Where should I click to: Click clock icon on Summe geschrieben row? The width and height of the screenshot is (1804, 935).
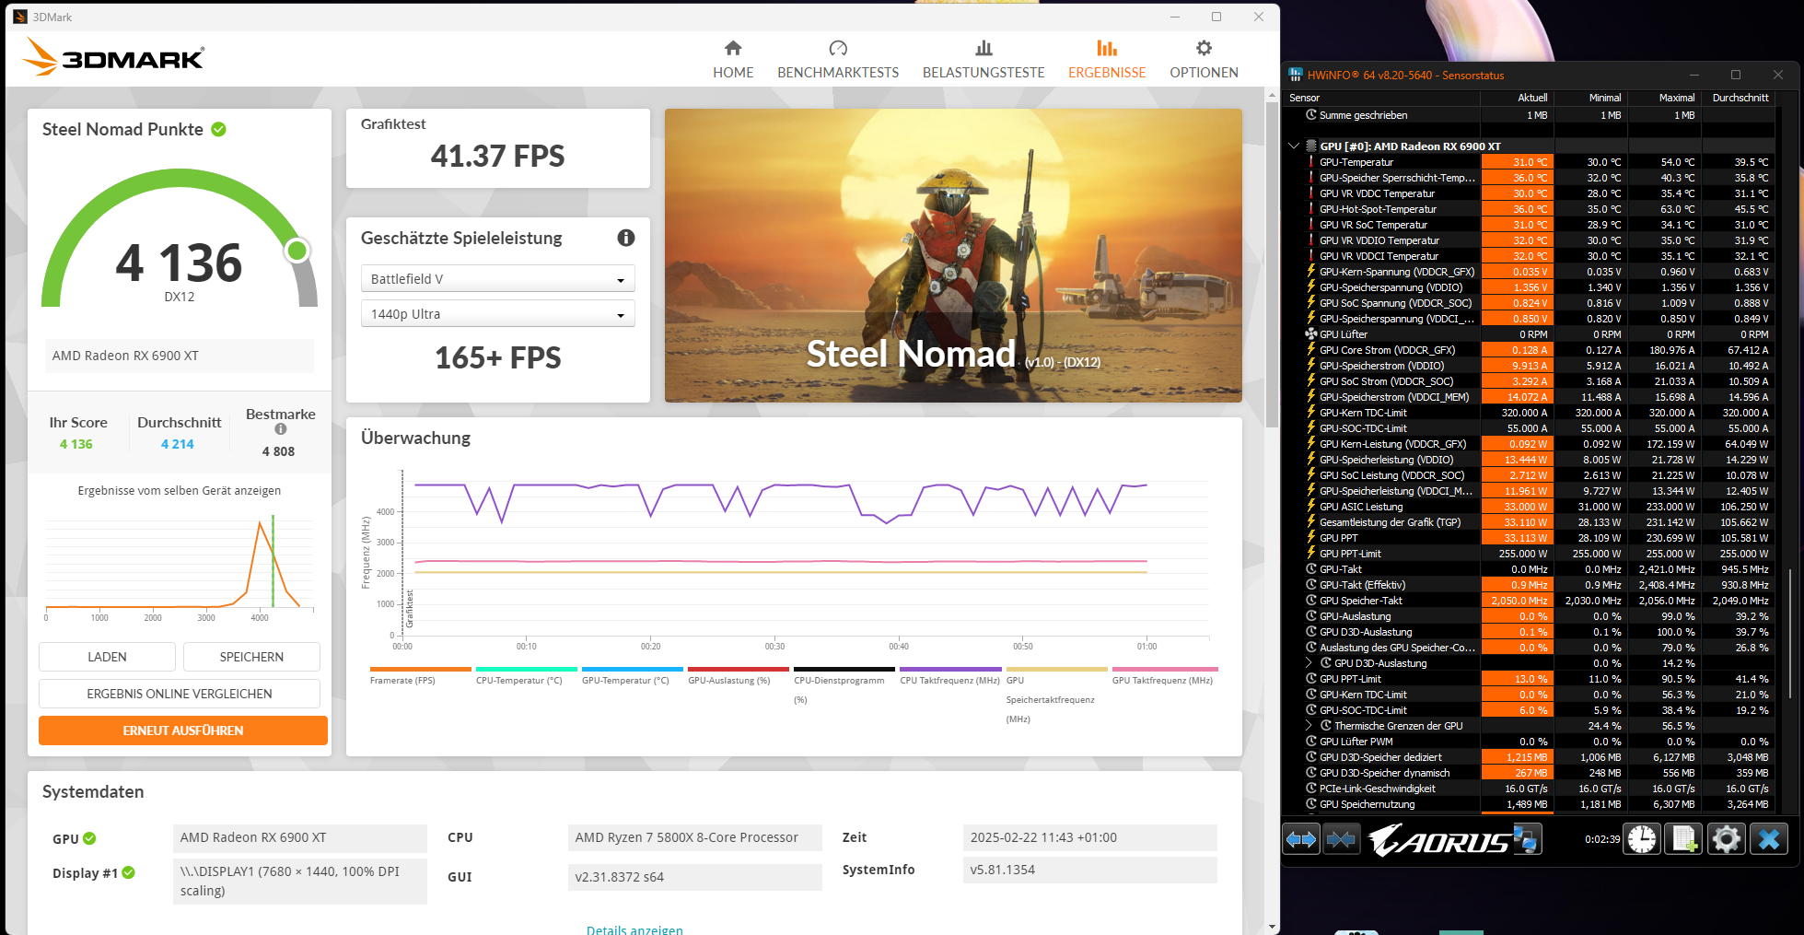pos(1311,115)
